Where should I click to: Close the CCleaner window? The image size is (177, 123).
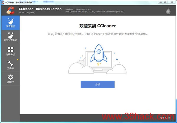[x=172, y=2]
